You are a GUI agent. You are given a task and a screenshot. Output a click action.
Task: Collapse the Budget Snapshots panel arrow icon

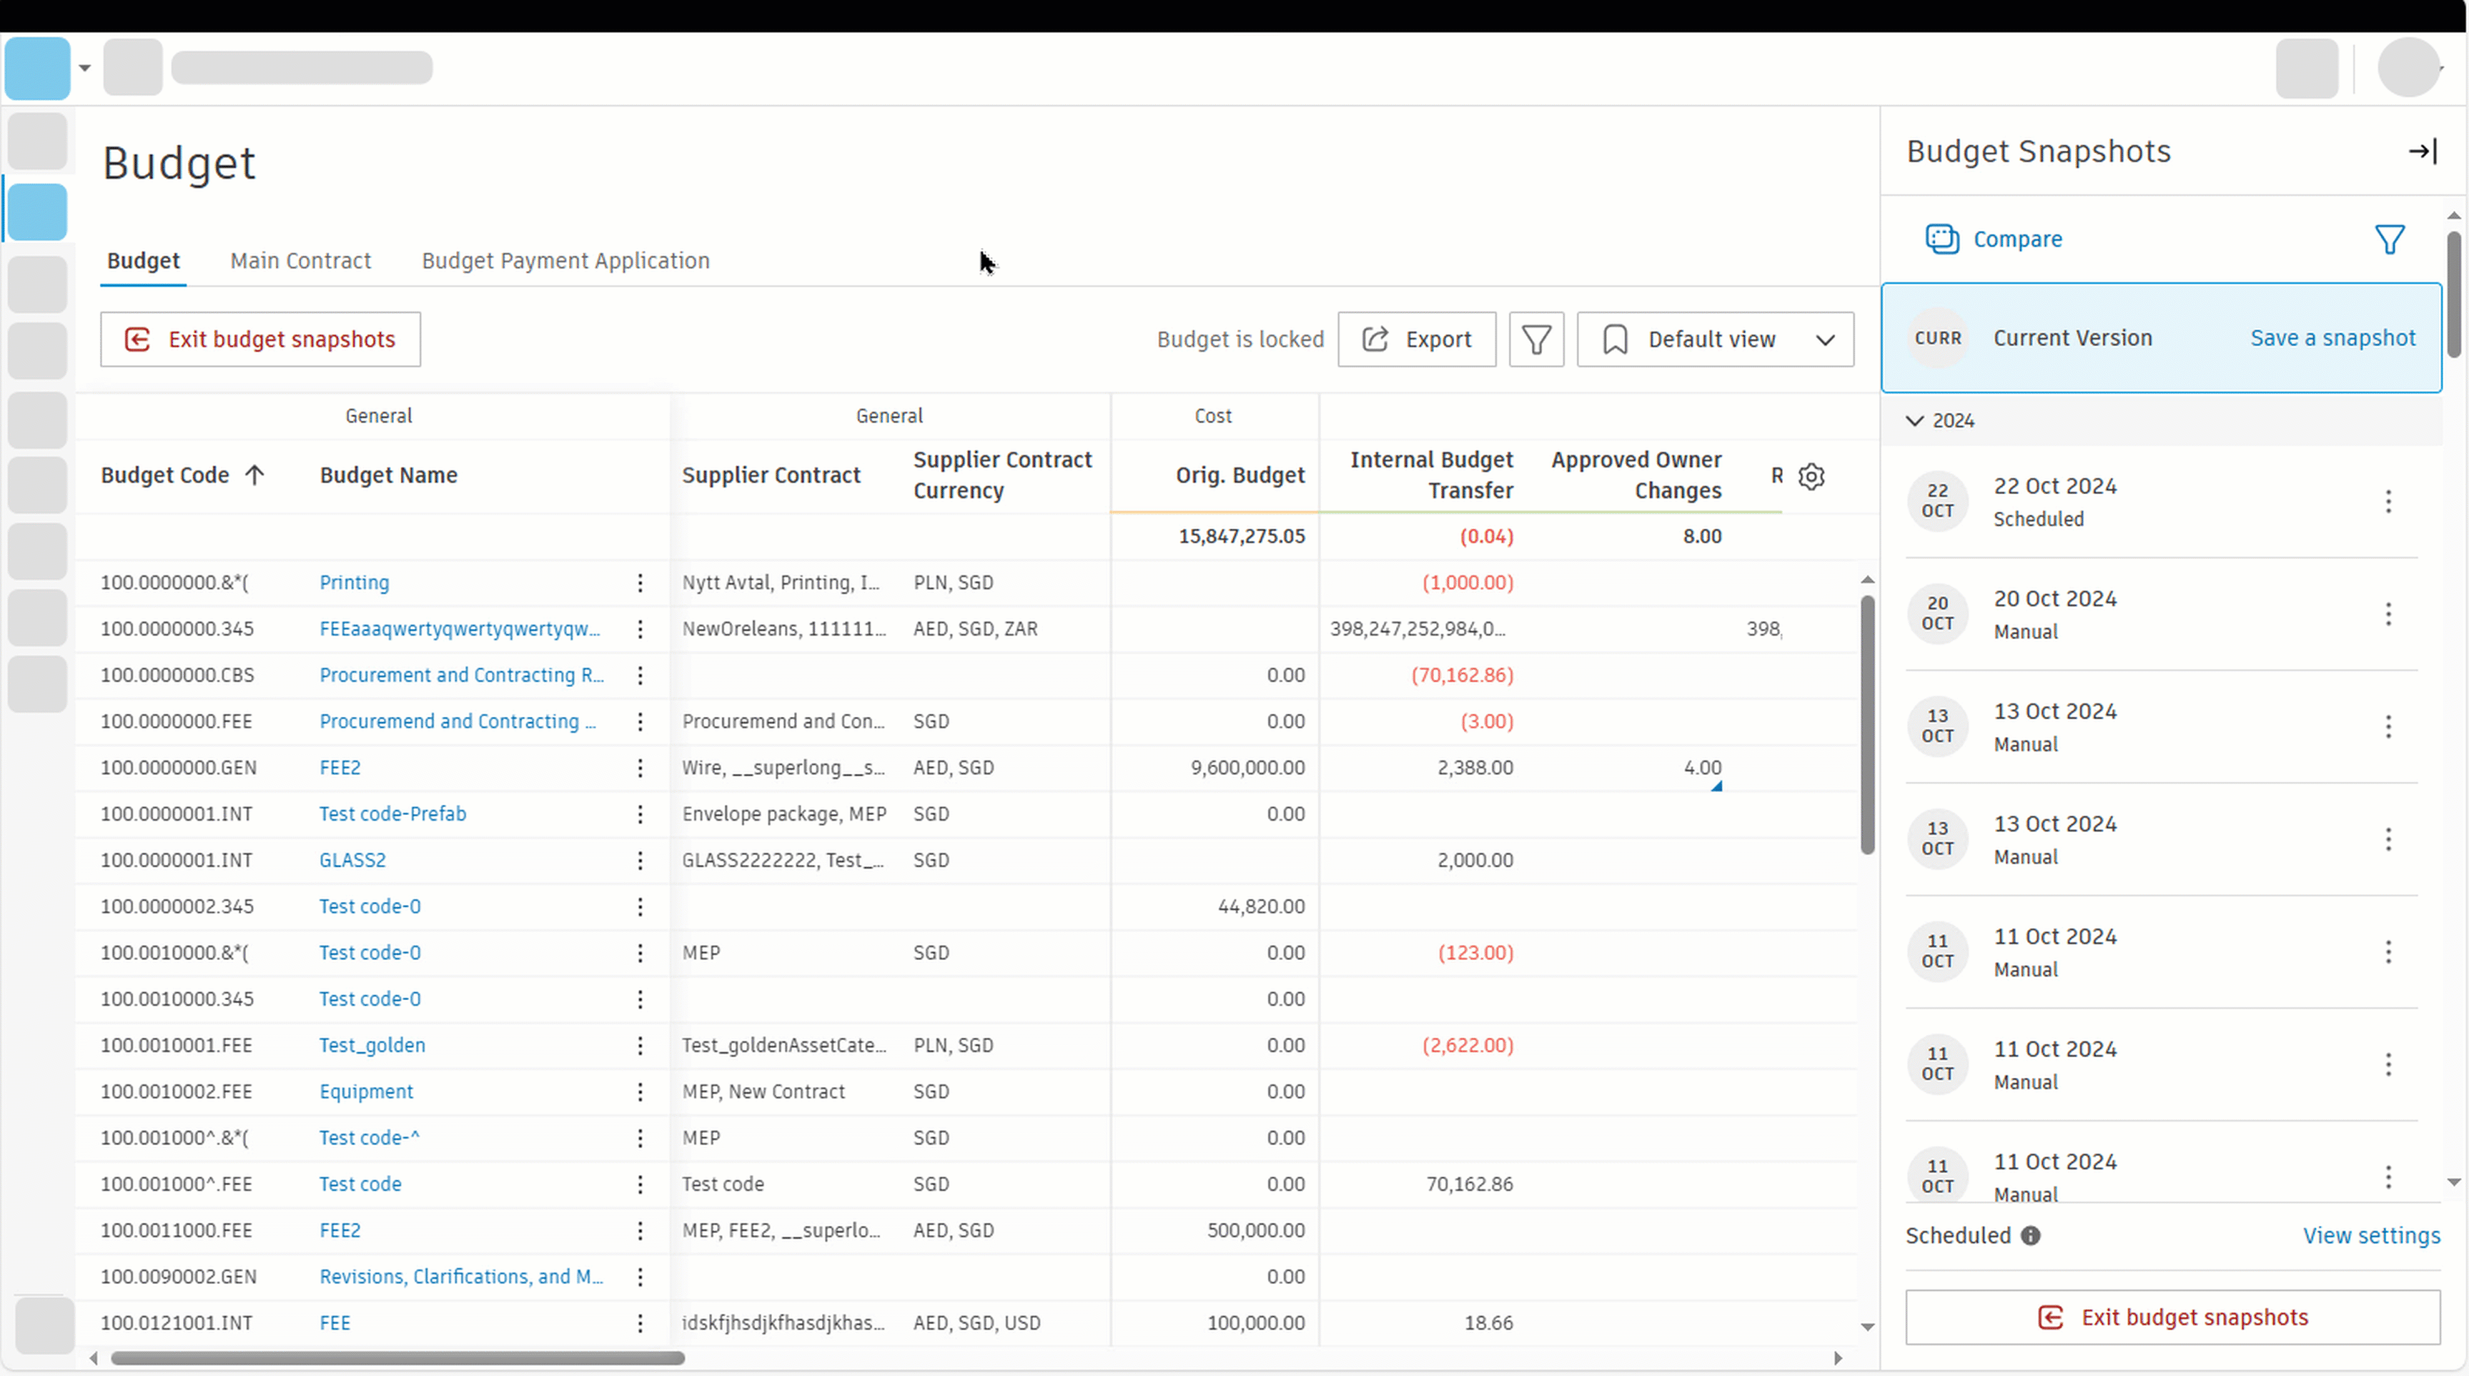[x=2422, y=152]
